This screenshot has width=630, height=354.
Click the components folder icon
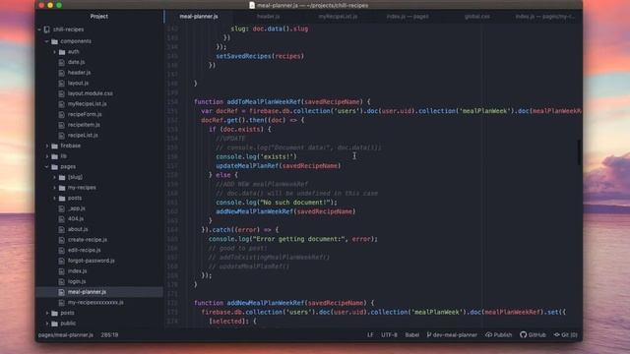55,41
